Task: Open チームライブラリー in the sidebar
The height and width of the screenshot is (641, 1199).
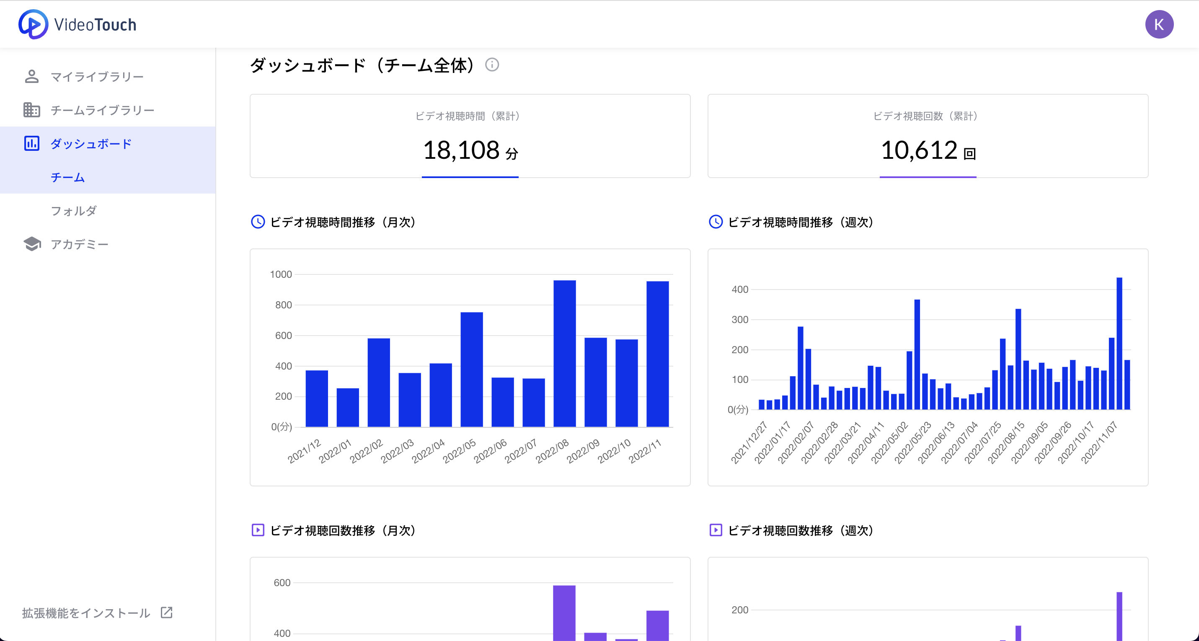Action: click(x=108, y=110)
